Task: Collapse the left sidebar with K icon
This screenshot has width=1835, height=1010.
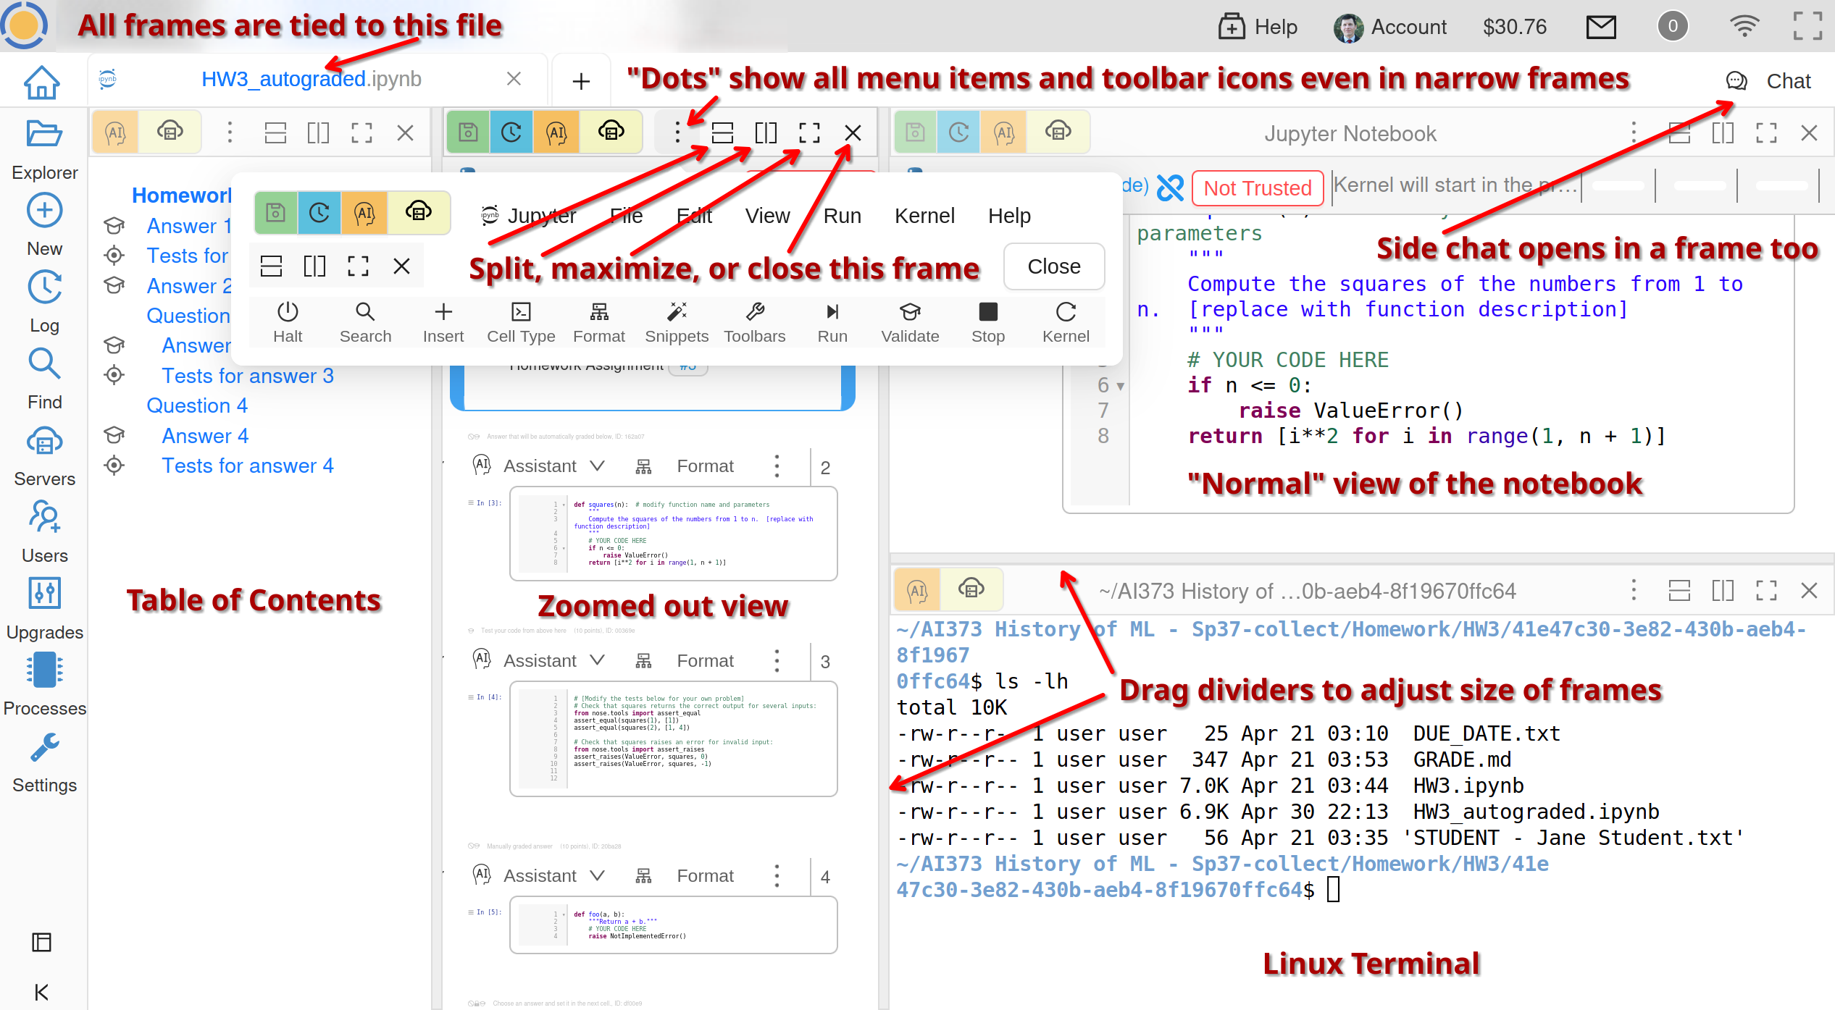Action: click(42, 992)
